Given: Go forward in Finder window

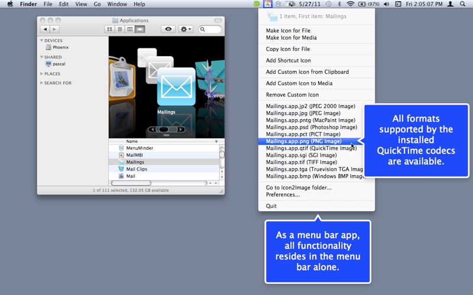Looking at the screenshot, I should click(x=54, y=29).
